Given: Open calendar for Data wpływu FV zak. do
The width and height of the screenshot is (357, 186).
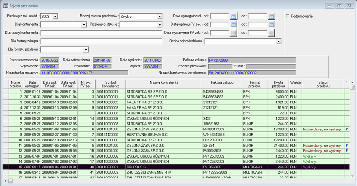Looking at the screenshot, I should point(271,24).
